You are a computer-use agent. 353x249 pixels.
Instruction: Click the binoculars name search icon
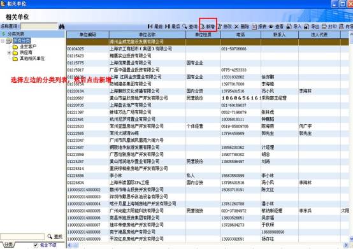click(x=62, y=27)
